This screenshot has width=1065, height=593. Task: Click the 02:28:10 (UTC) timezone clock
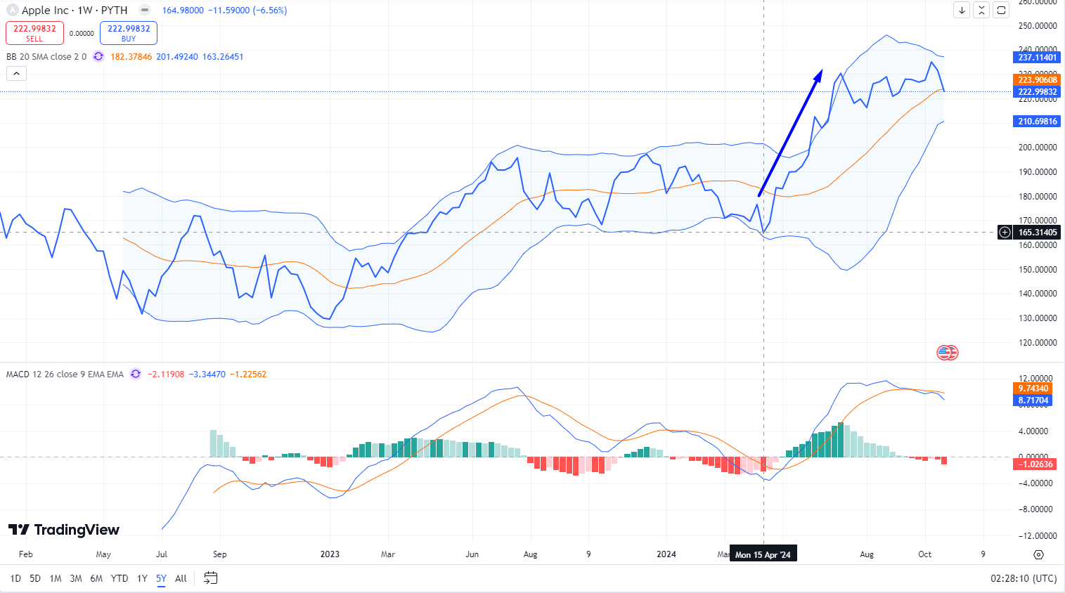[x=1023, y=578]
